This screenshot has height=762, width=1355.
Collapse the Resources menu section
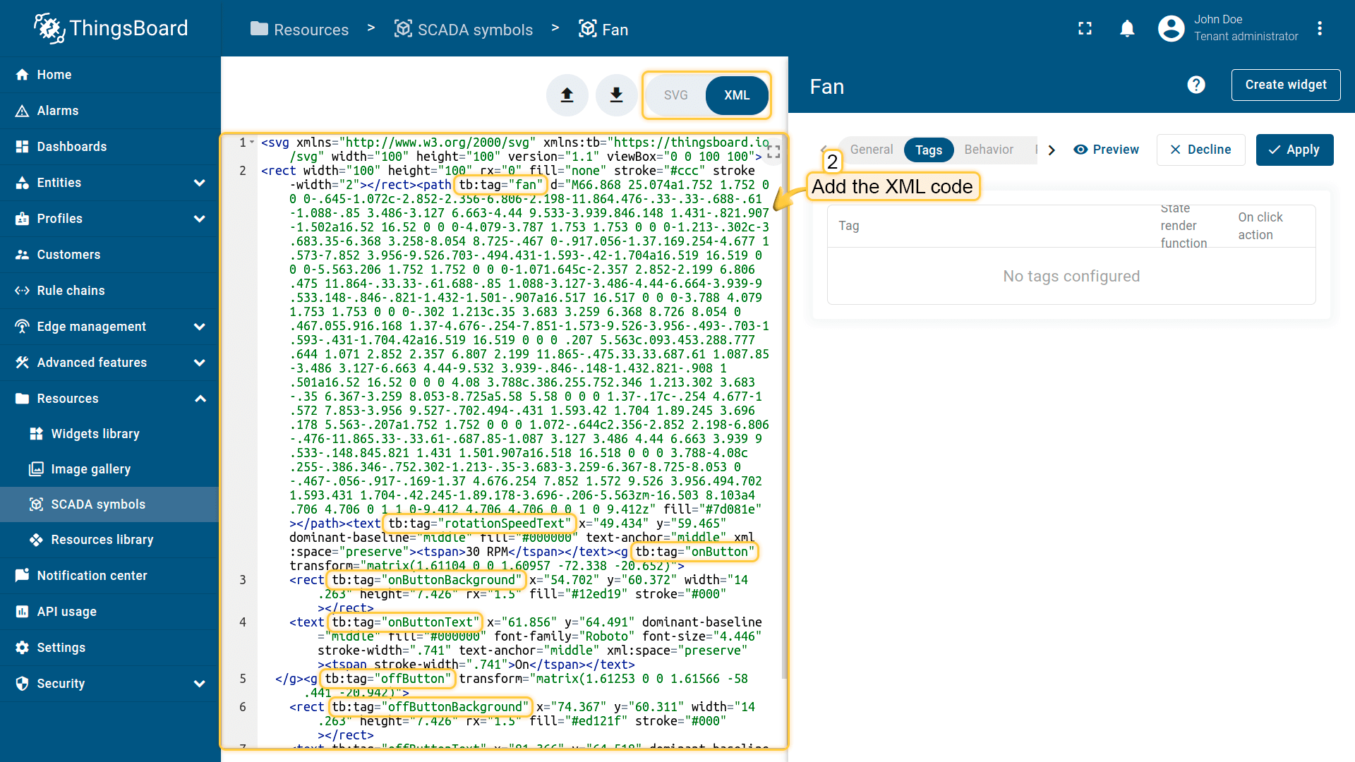[200, 399]
